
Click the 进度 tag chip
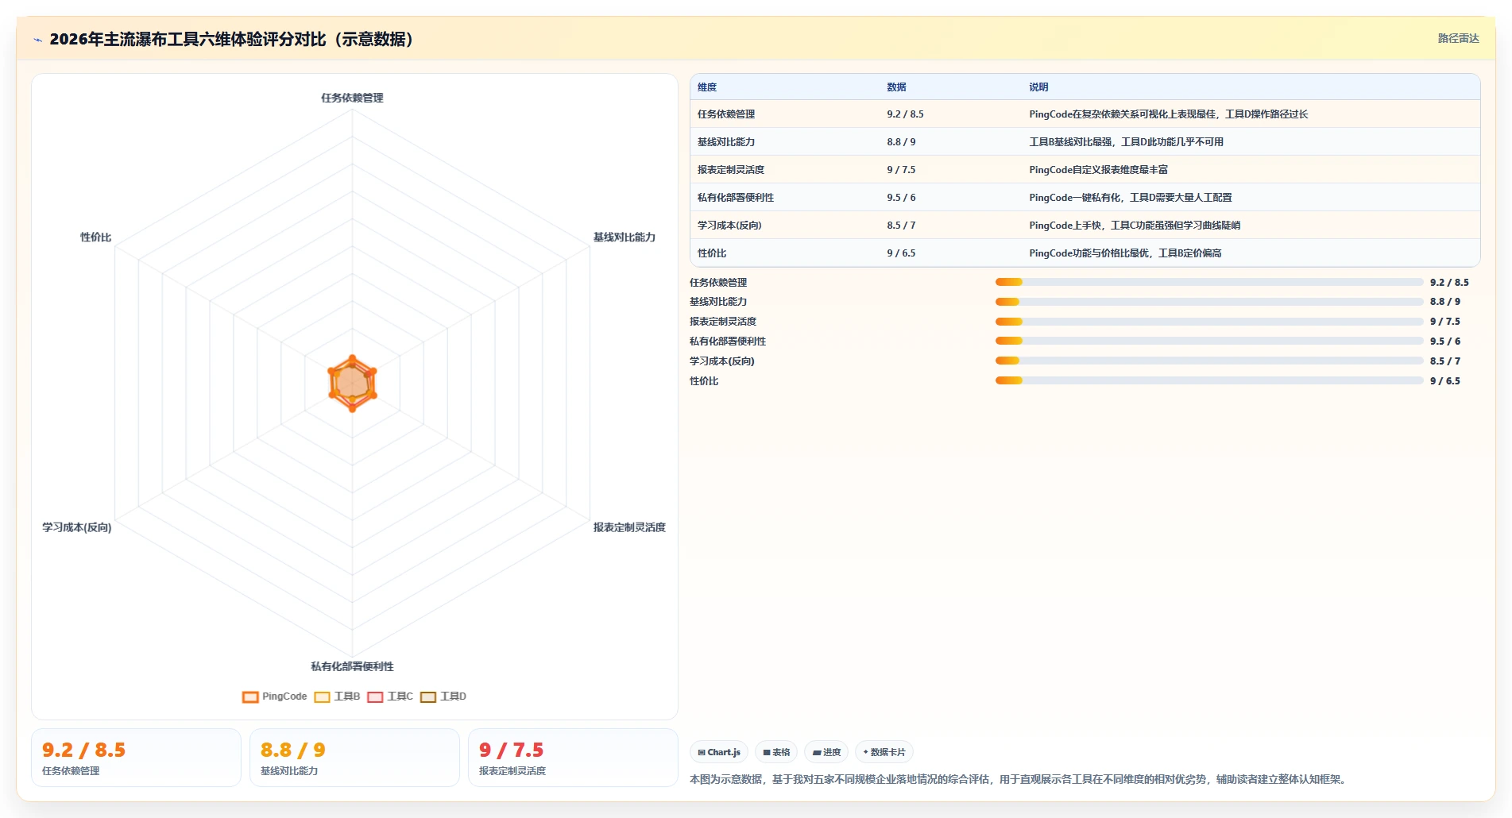[826, 752]
